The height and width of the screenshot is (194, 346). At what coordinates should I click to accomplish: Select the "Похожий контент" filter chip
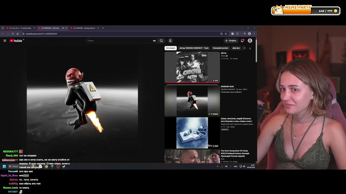[x=221, y=48]
